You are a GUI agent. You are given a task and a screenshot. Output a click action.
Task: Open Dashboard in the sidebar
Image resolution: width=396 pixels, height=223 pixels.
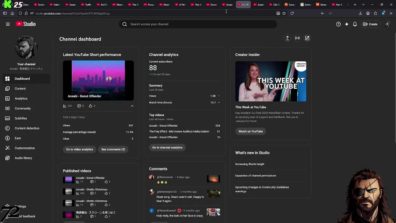[26, 79]
